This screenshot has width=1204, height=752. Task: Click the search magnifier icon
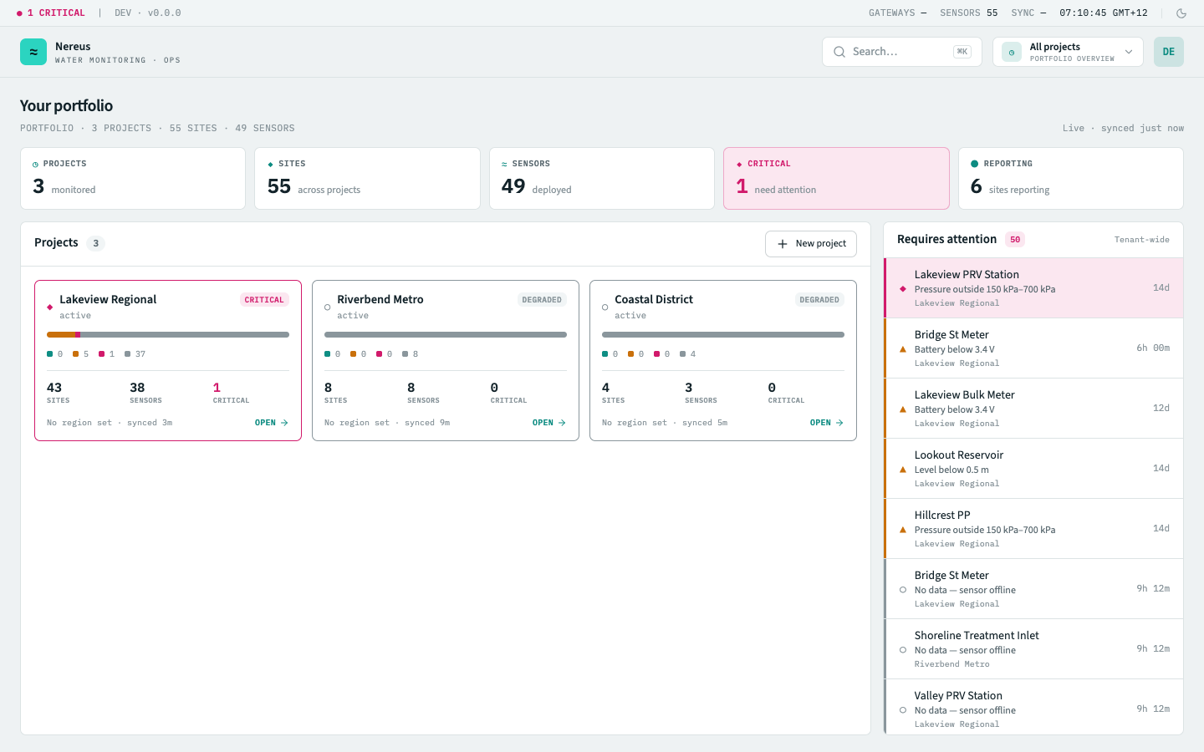coord(839,52)
